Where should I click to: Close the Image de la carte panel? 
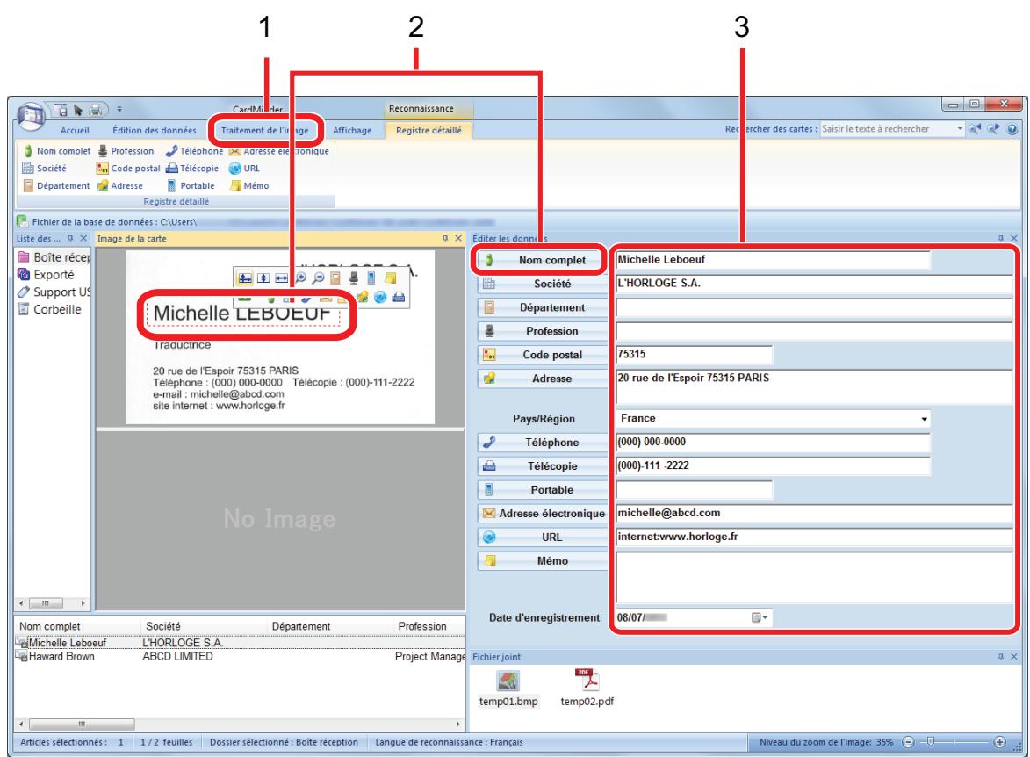458,239
